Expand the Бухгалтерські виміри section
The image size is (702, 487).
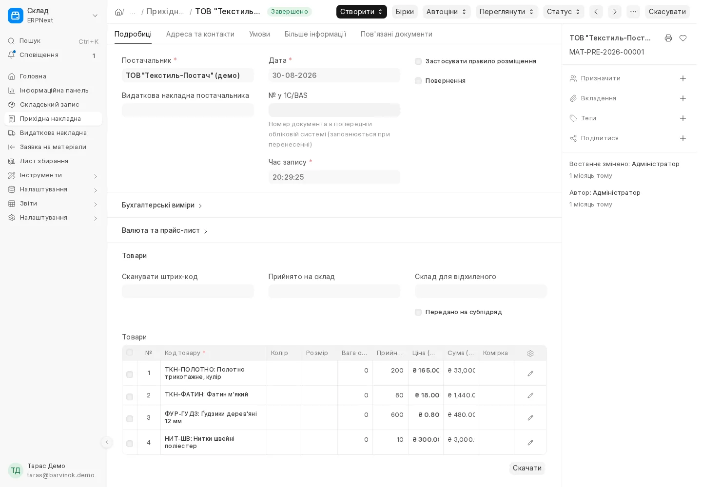click(x=162, y=205)
